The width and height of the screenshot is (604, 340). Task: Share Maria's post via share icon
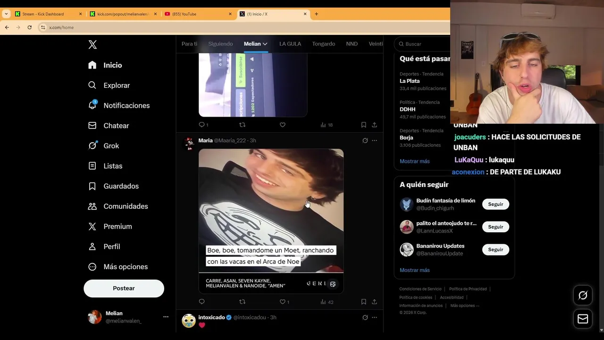[374, 302]
